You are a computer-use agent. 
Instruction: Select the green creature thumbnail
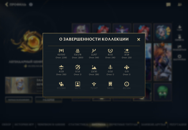[163, 92]
